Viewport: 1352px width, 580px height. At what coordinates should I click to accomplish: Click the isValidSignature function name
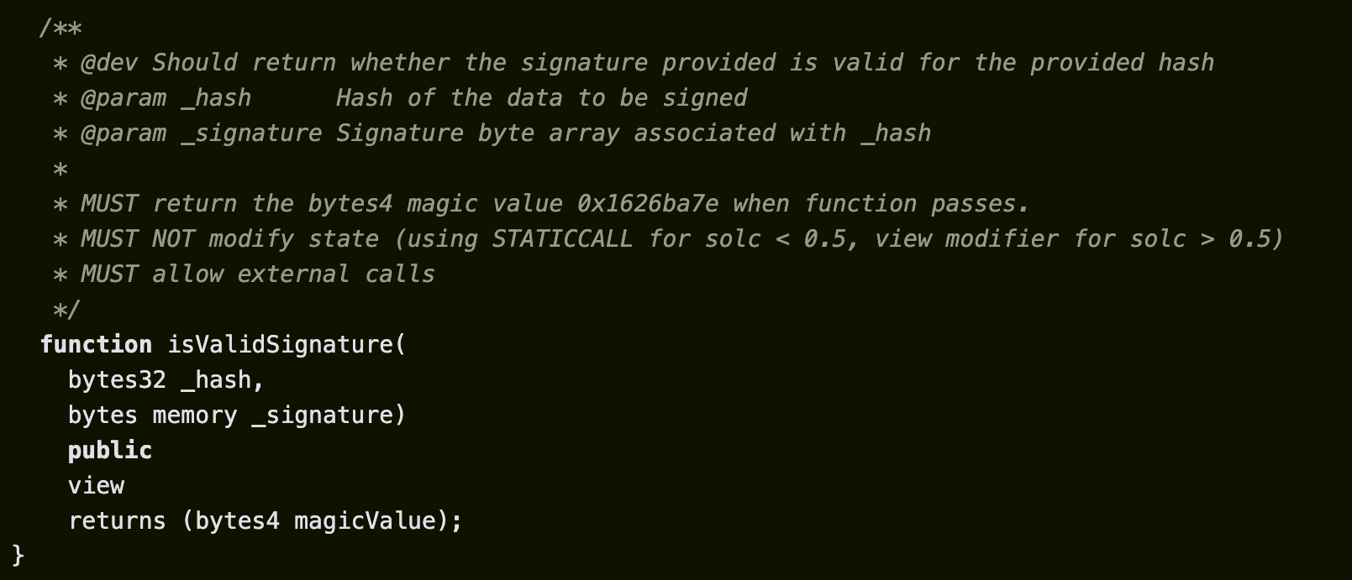click(x=281, y=345)
